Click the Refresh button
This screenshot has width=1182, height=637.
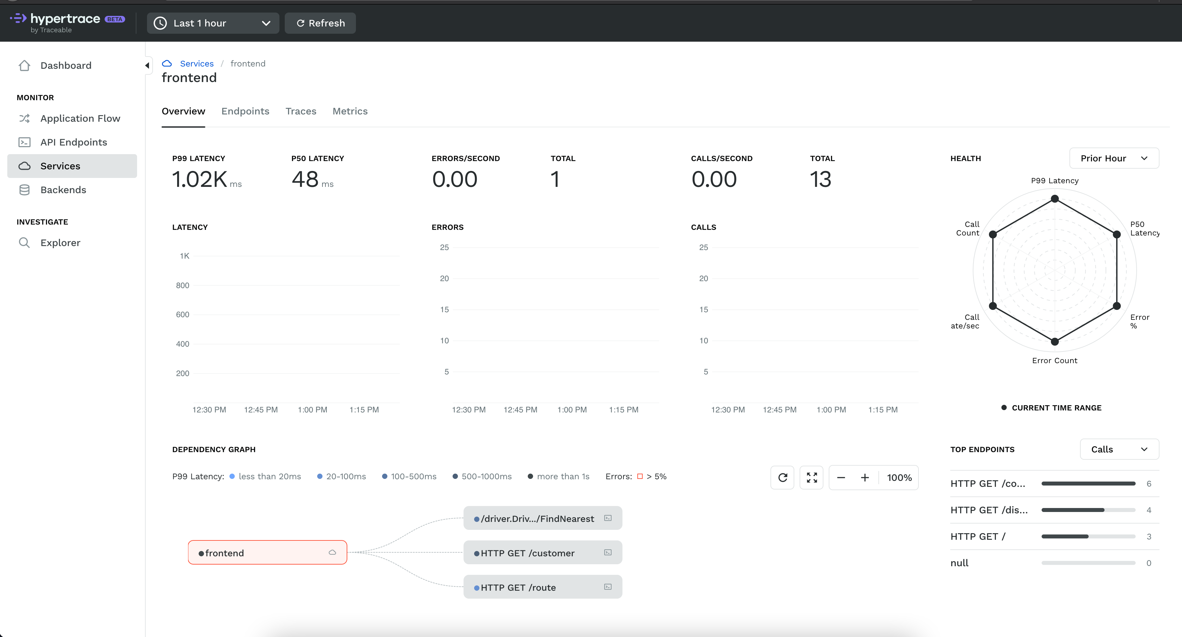(320, 23)
